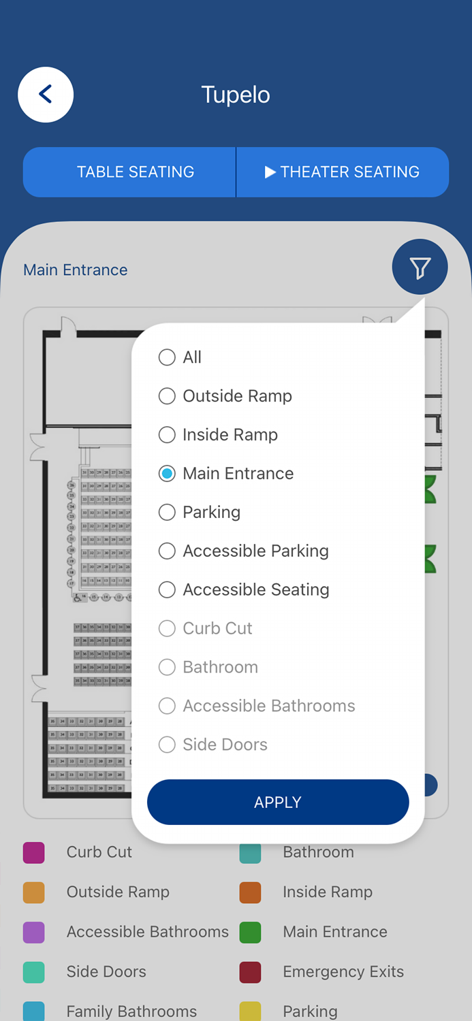Click the green Main Entrance legend swatch
The width and height of the screenshot is (472, 1021).
click(x=251, y=932)
